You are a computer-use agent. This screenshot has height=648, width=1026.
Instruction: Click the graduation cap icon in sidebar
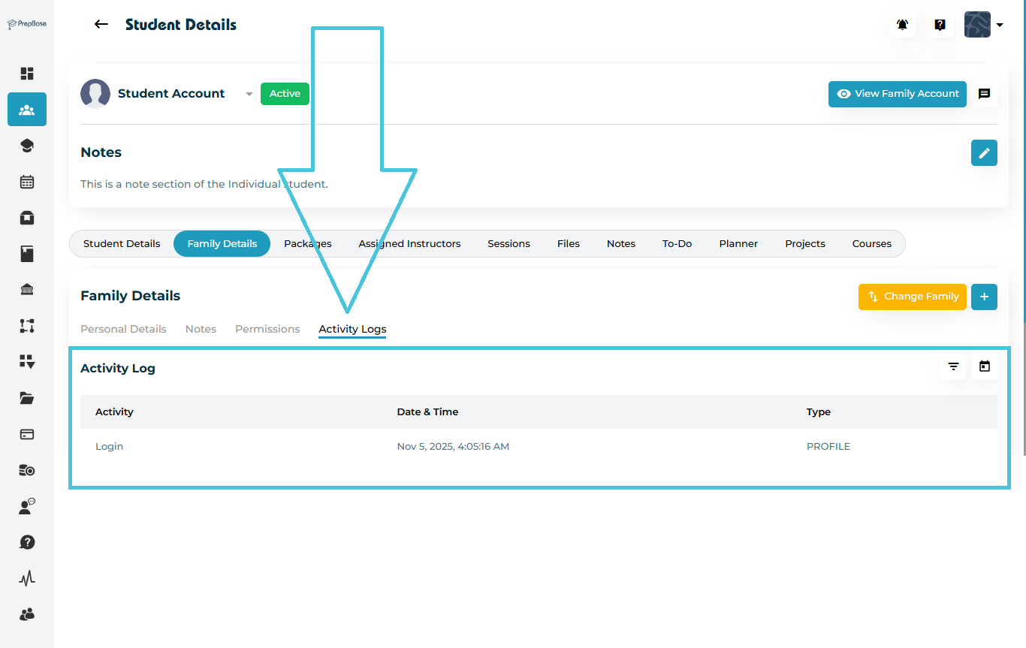[x=27, y=146]
